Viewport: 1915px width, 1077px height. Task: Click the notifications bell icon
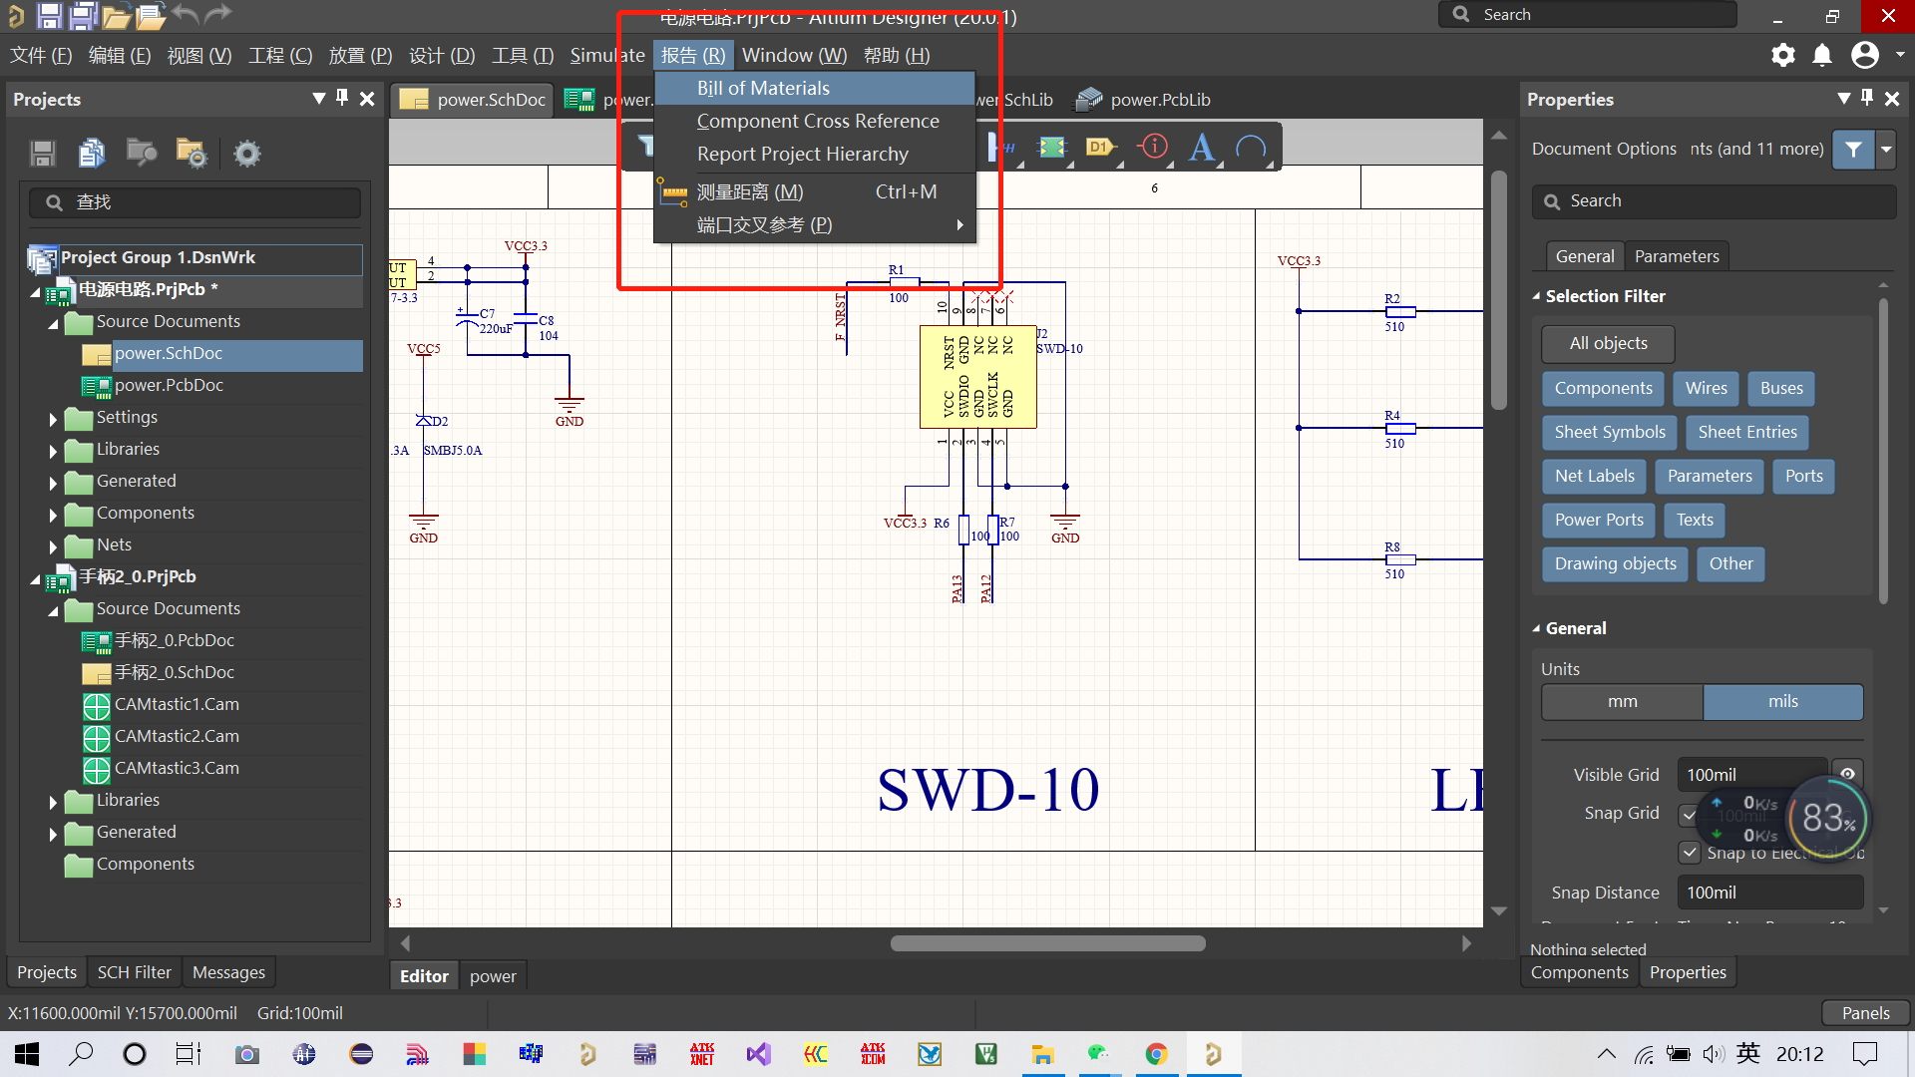(x=1822, y=55)
